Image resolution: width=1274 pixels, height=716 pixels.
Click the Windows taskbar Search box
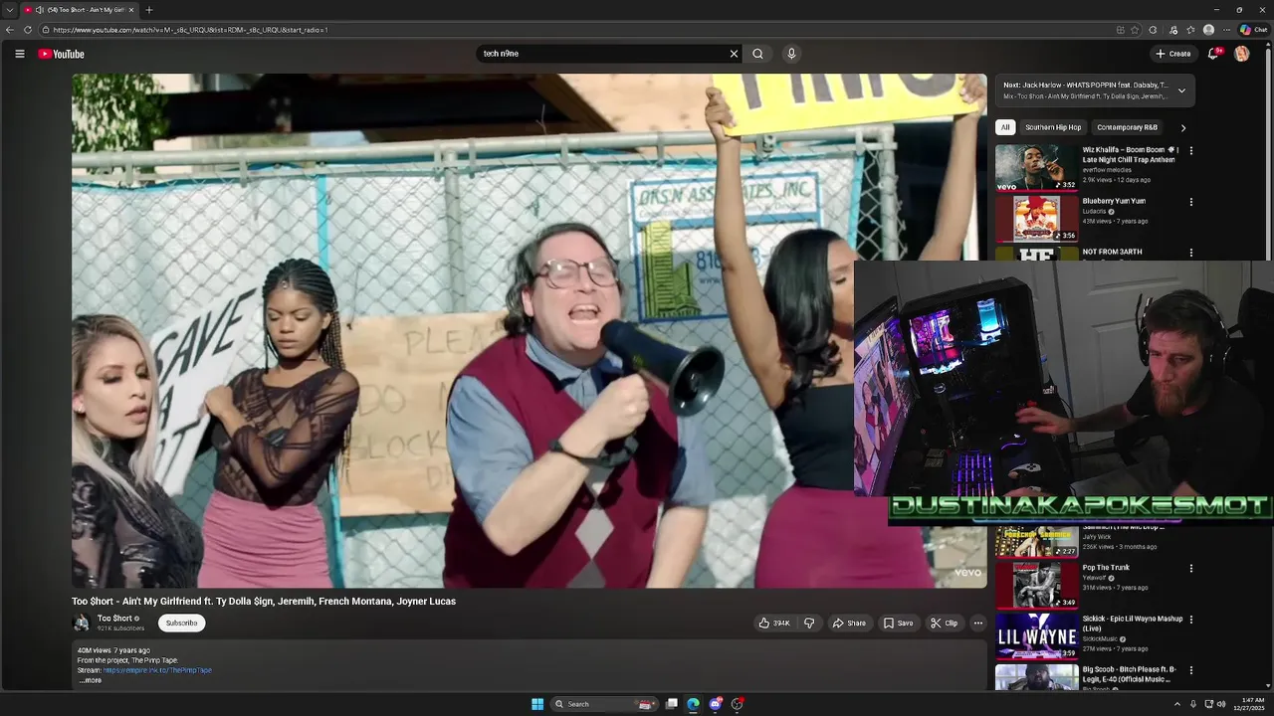[x=602, y=704]
